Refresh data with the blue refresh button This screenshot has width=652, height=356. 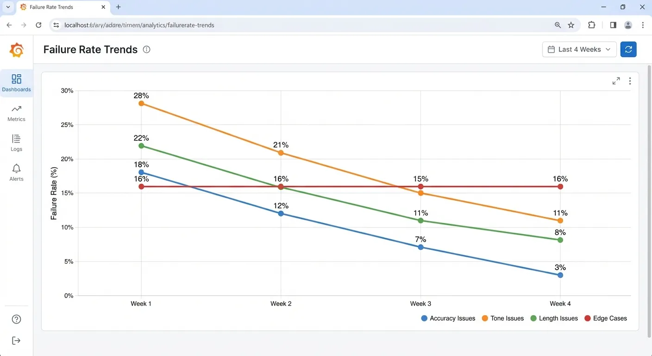628,49
